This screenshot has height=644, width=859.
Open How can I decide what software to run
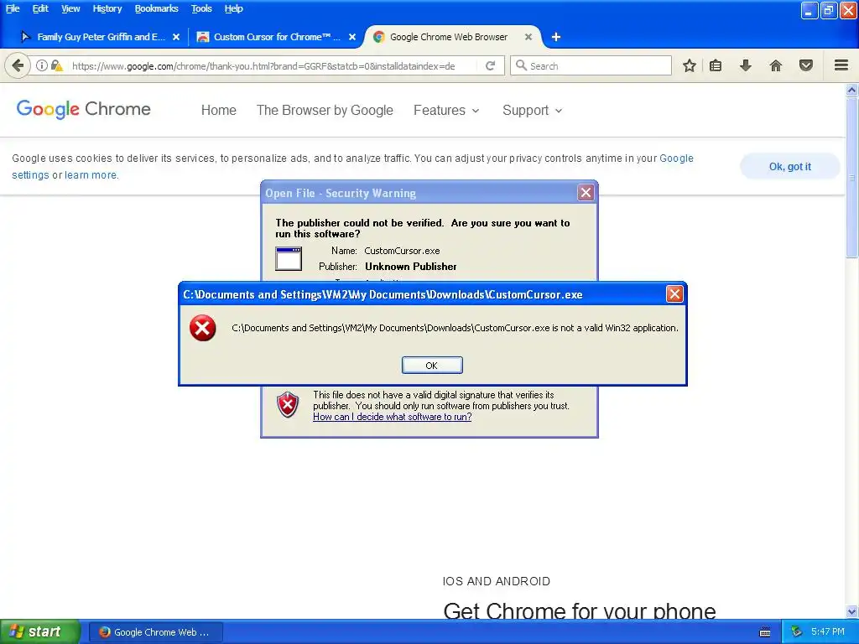tap(393, 417)
